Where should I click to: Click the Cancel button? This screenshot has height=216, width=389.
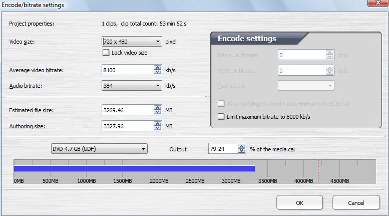coord(356,203)
